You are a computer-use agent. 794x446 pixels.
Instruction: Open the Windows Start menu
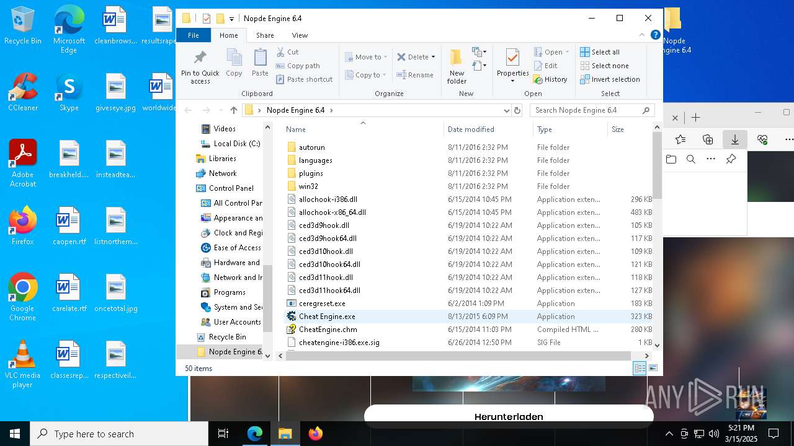[x=15, y=434]
